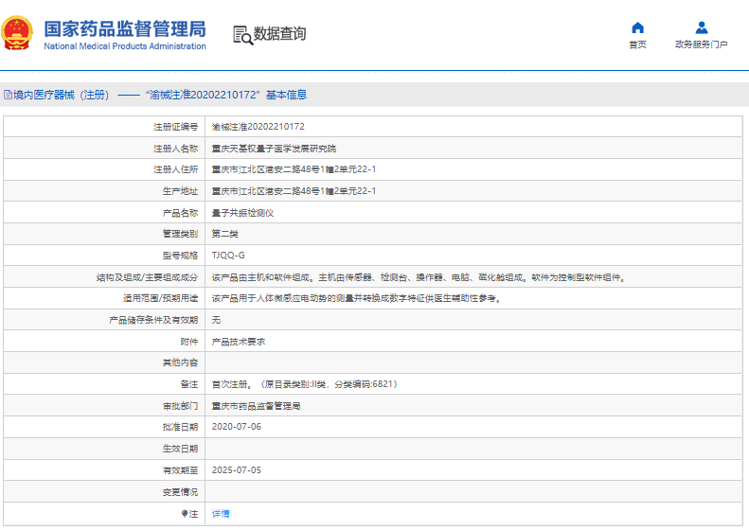Screen dimensions: 749x530
Task: Click the national emblem logo
Action: click(x=17, y=33)
